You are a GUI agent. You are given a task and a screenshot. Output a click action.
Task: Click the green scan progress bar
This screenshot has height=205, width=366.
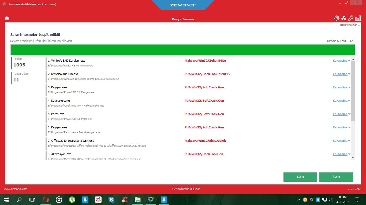(x=183, y=50)
